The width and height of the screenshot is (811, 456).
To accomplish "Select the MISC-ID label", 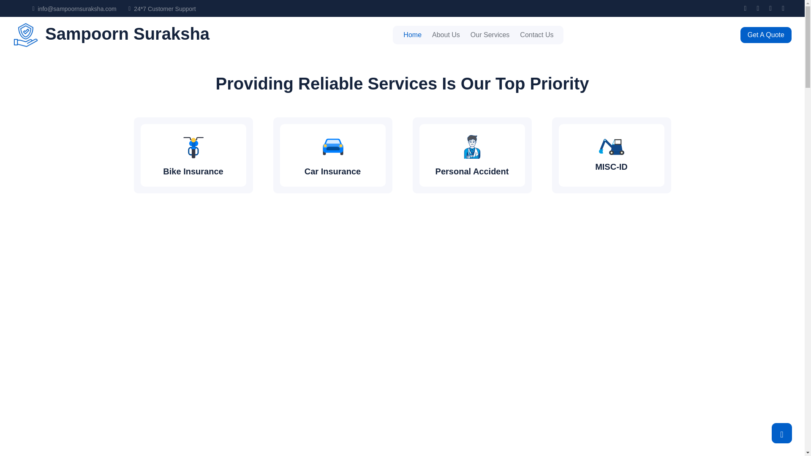I will point(611,167).
